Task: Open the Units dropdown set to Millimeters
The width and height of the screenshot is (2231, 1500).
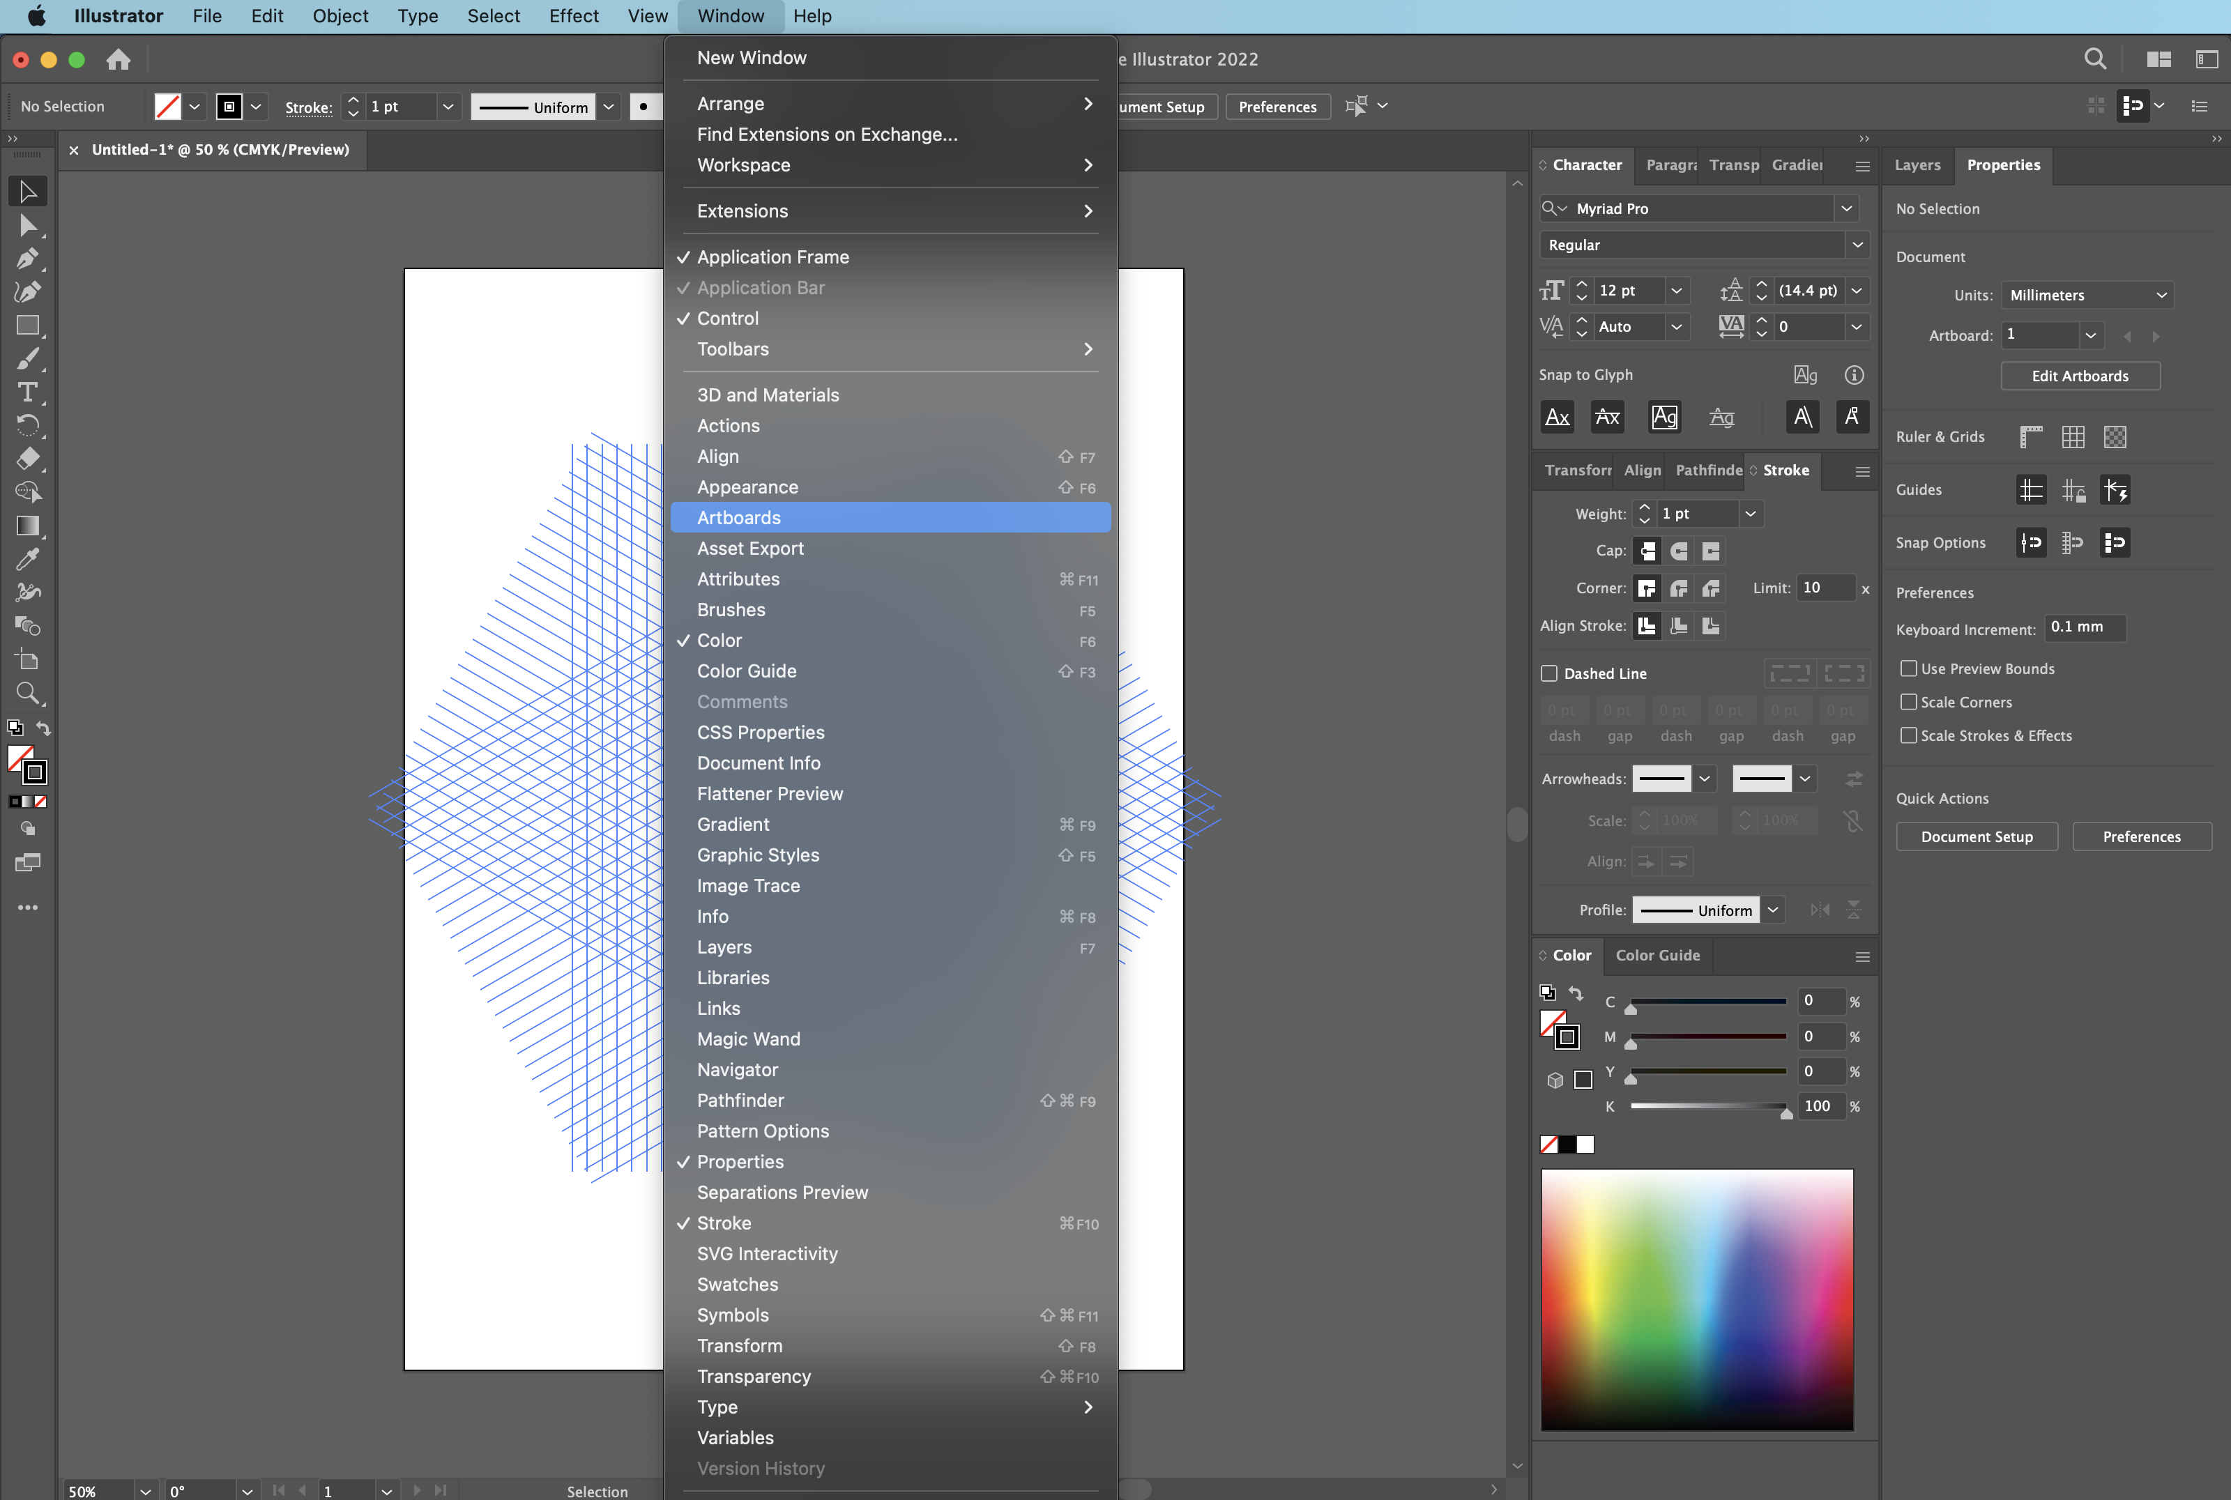Action: point(2087,296)
